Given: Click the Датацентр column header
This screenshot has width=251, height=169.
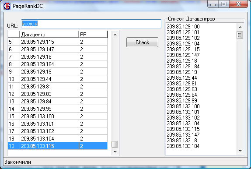Looking at the screenshot, I should (49, 34).
